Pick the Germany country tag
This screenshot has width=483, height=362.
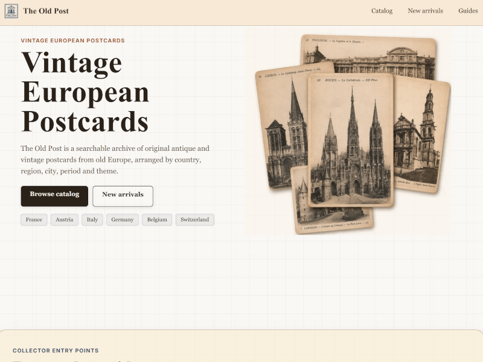pyautogui.click(x=123, y=220)
